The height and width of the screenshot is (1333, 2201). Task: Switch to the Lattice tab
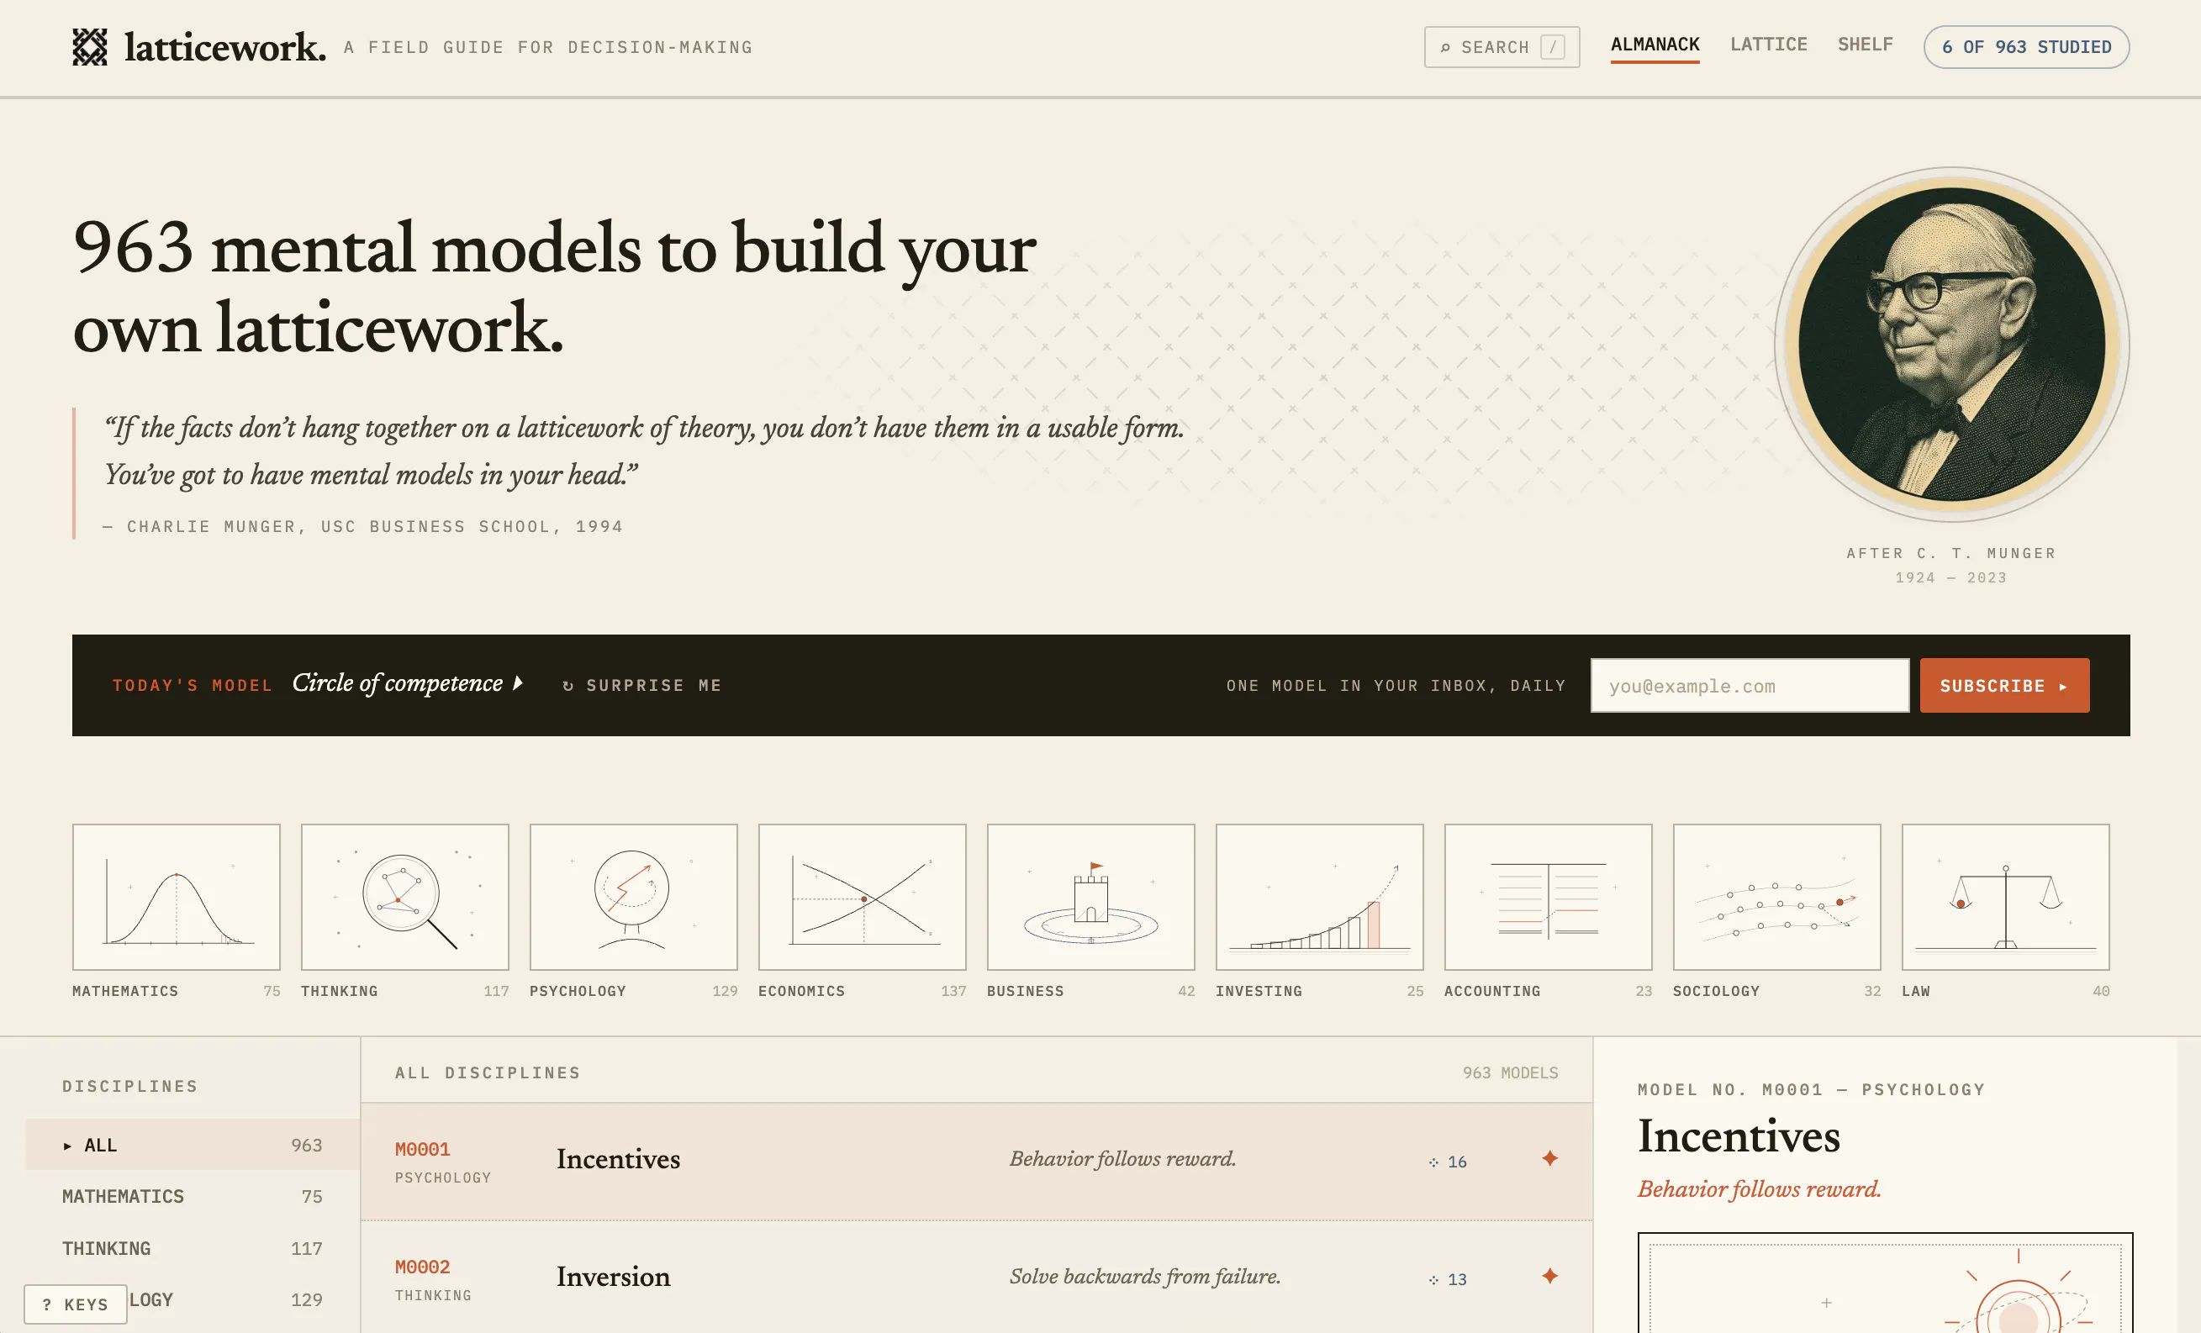point(1768,45)
